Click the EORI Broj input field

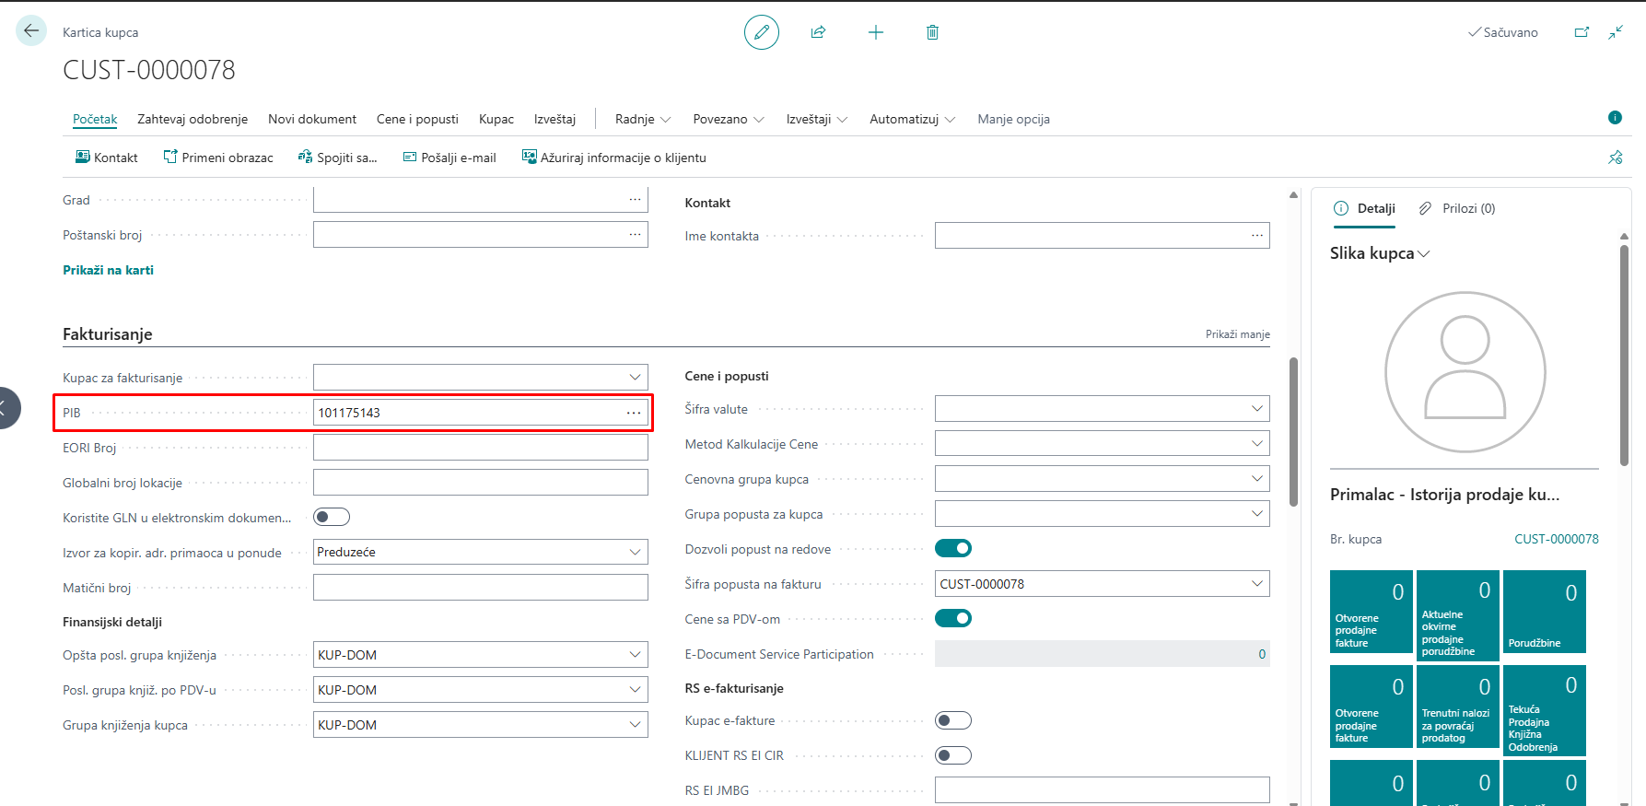480,448
